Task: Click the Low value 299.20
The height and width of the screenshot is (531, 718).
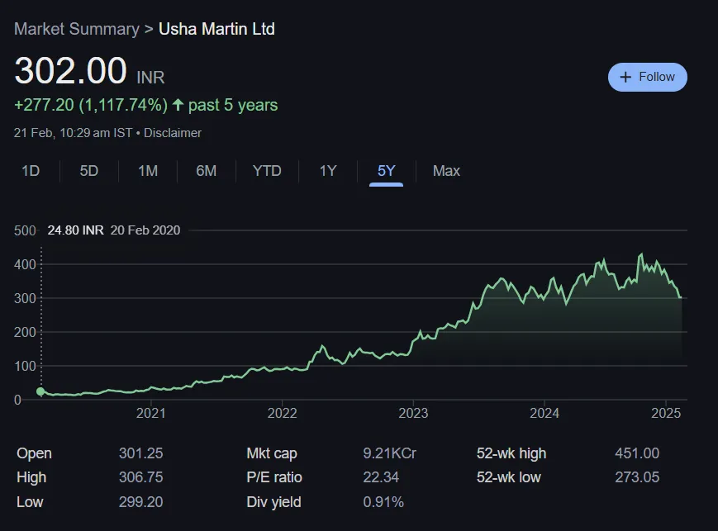Action: (x=140, y=502)
